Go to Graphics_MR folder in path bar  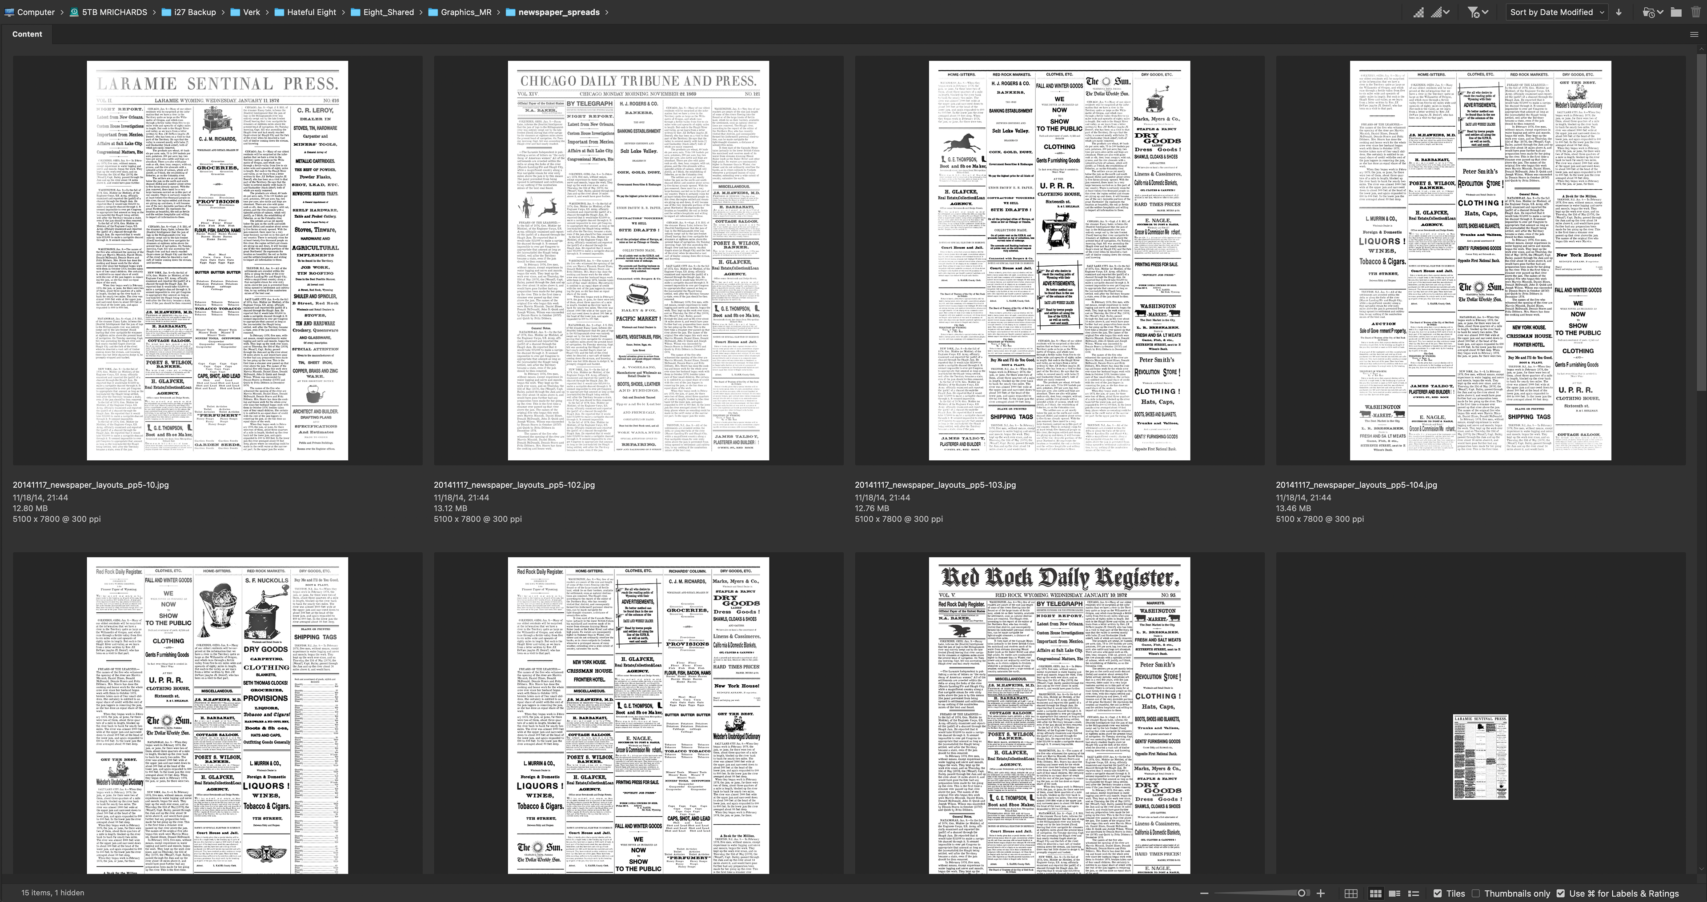pos(466,12)
